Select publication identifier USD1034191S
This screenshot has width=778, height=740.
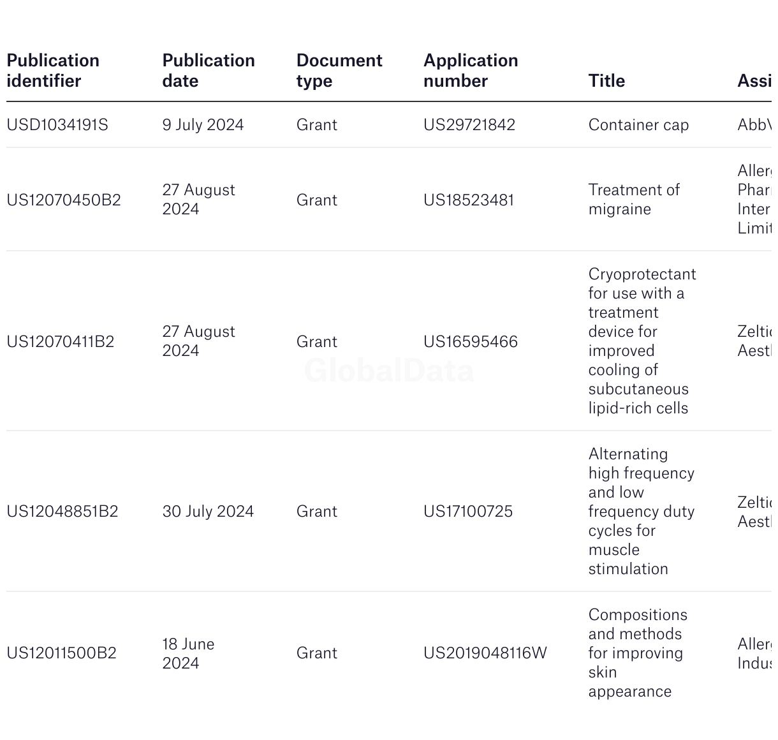pos(57,125)
